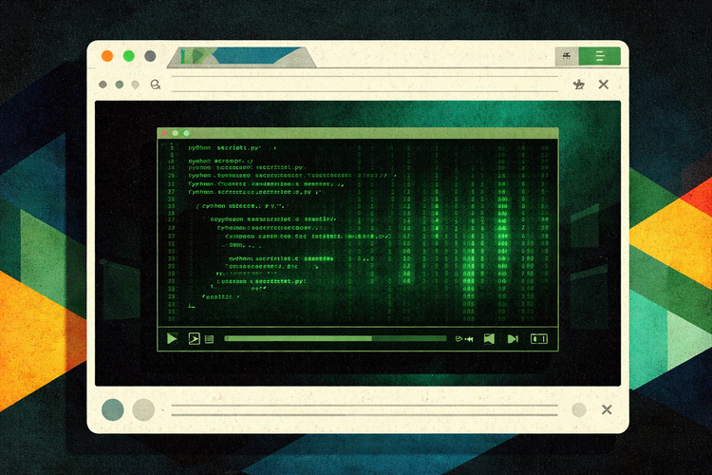Click the small round button in the bottom bar
Viewport: 712px width, 475px height.
[x=579, y=410]
